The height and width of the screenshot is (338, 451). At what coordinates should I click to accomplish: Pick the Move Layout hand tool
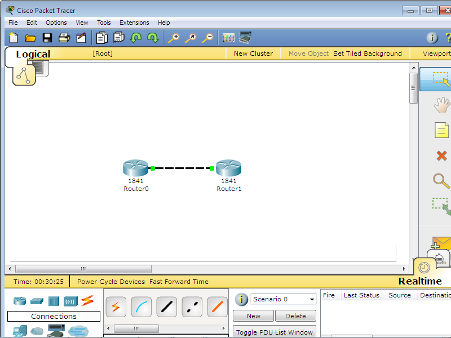[441, 105]
